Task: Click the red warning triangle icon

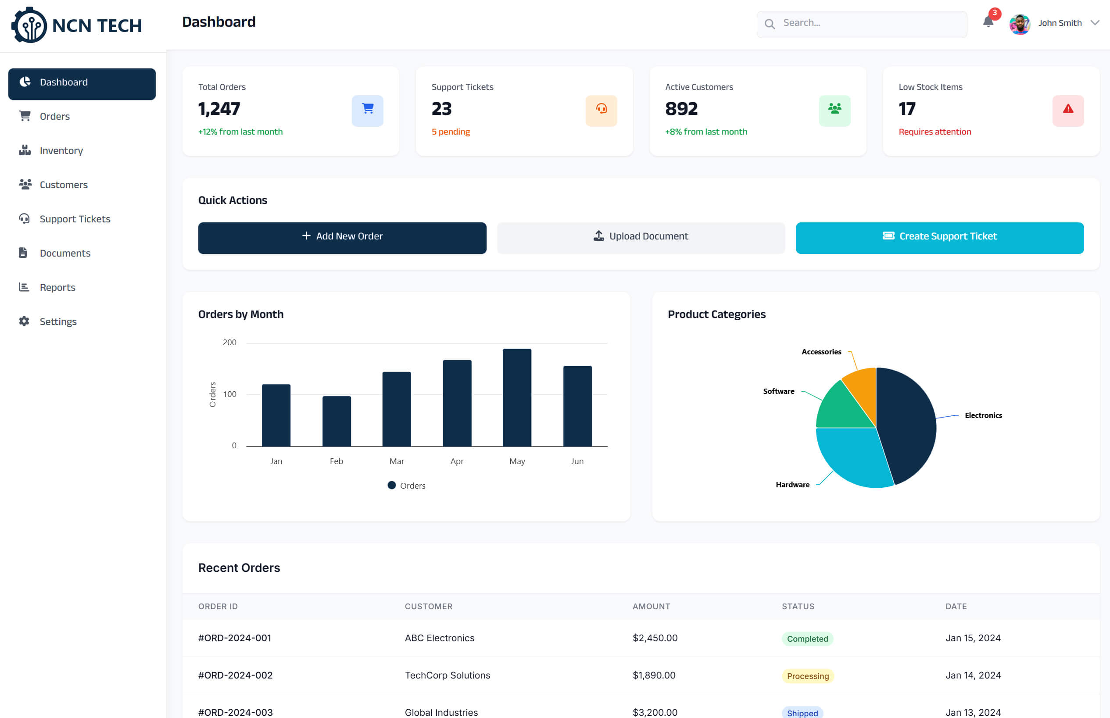Action: point(1068,109)
